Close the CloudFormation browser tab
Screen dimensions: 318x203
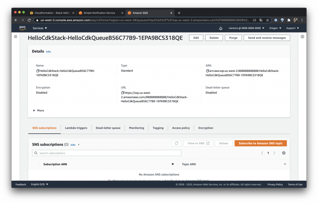tap(73, 13)
